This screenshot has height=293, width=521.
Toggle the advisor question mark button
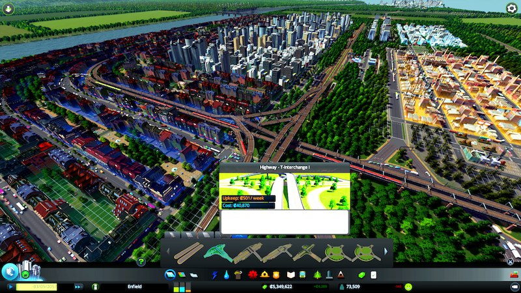coord(140,262)
